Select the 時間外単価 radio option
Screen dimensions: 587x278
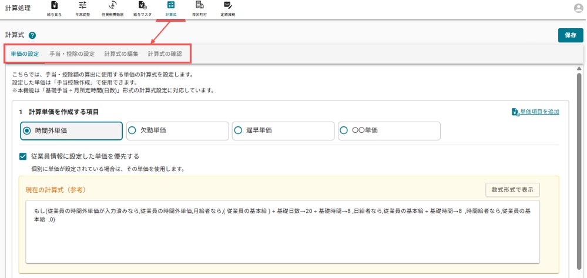[x=72, y=130]
